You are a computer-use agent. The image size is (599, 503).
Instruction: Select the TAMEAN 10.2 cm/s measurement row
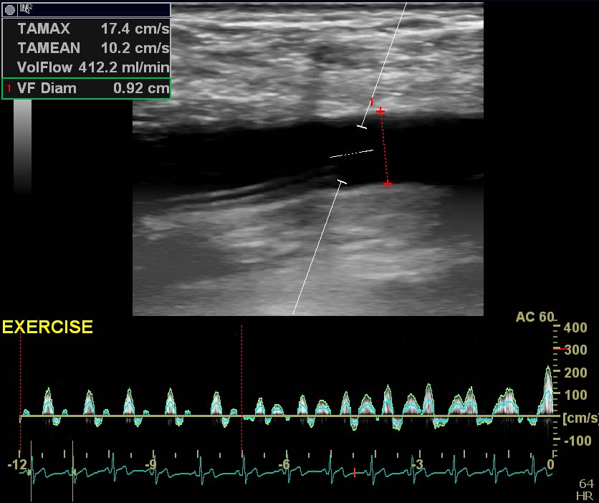pyautogui.click(x=86, y=48)
